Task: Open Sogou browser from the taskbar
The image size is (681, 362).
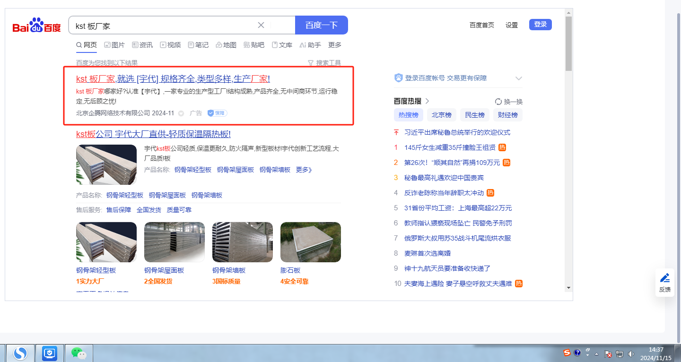Action: click(20, 353)
